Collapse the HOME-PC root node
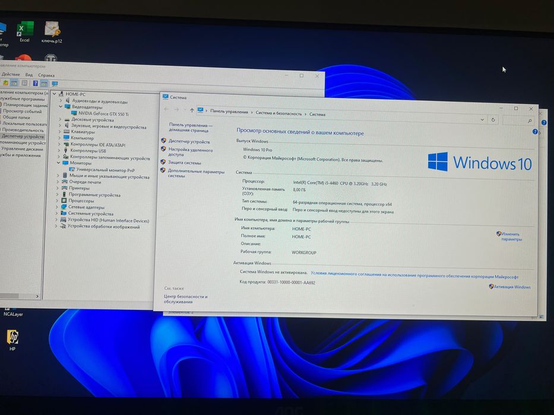 tap(55, 94)
